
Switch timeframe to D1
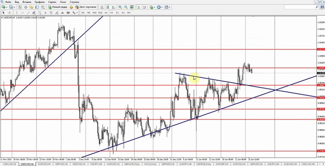[117, 12]
